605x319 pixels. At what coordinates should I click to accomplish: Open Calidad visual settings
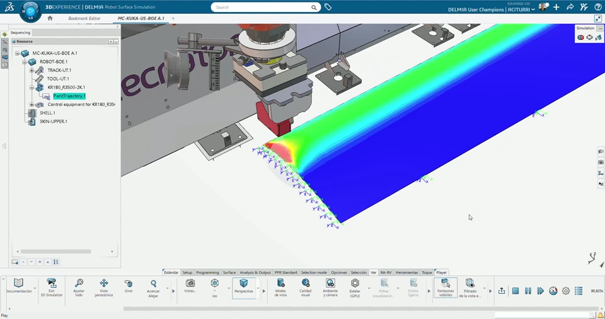click(x=305, y=287)
